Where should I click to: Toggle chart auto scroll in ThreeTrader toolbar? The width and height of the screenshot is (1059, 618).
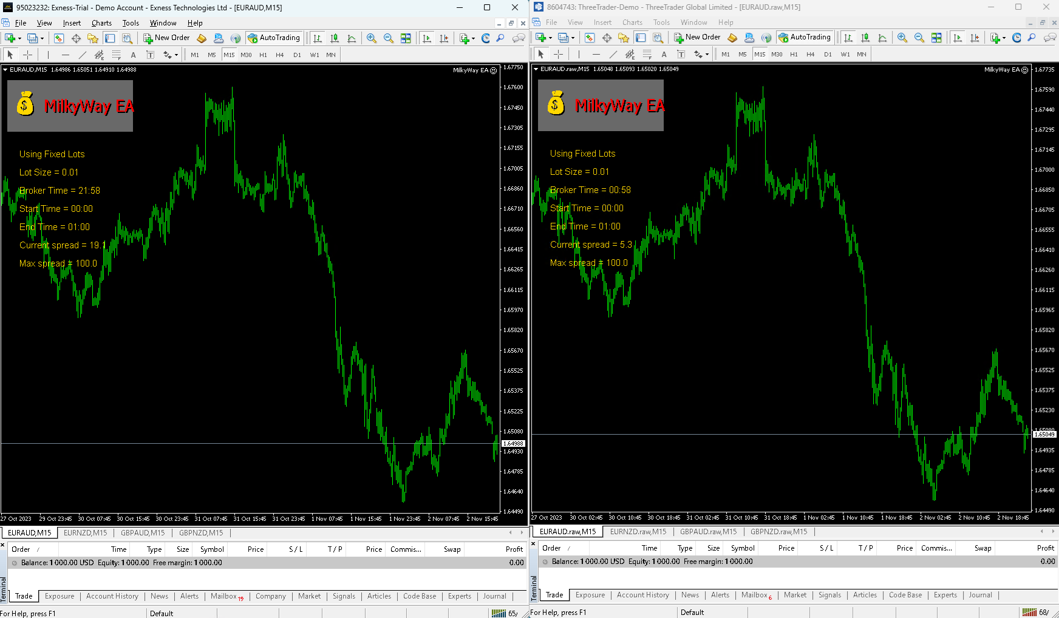click(x=958, y=38)
